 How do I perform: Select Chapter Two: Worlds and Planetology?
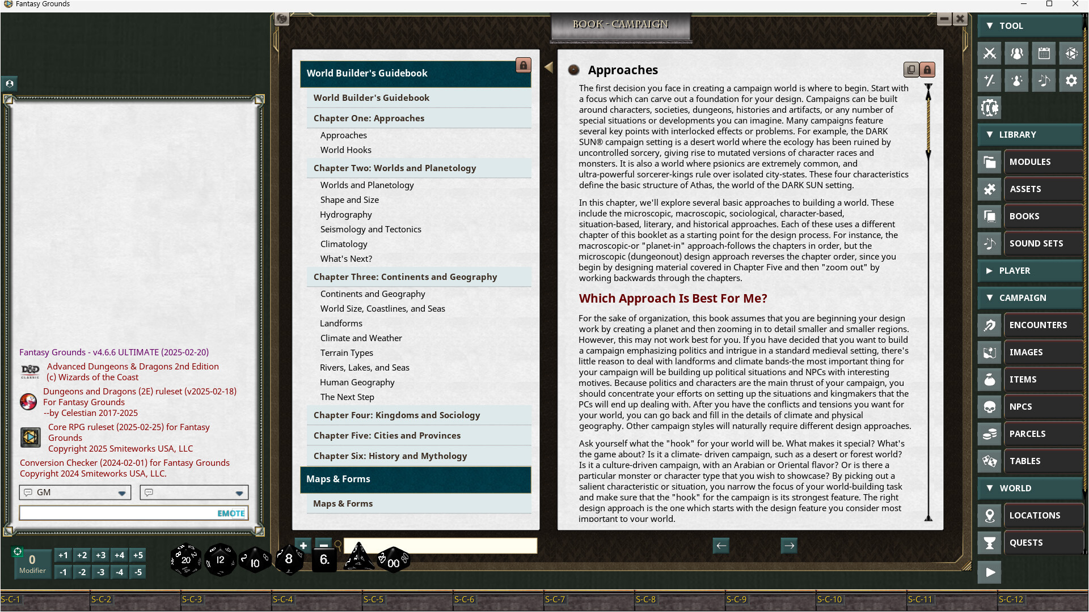pyautogui.click(x=395, y=168)
